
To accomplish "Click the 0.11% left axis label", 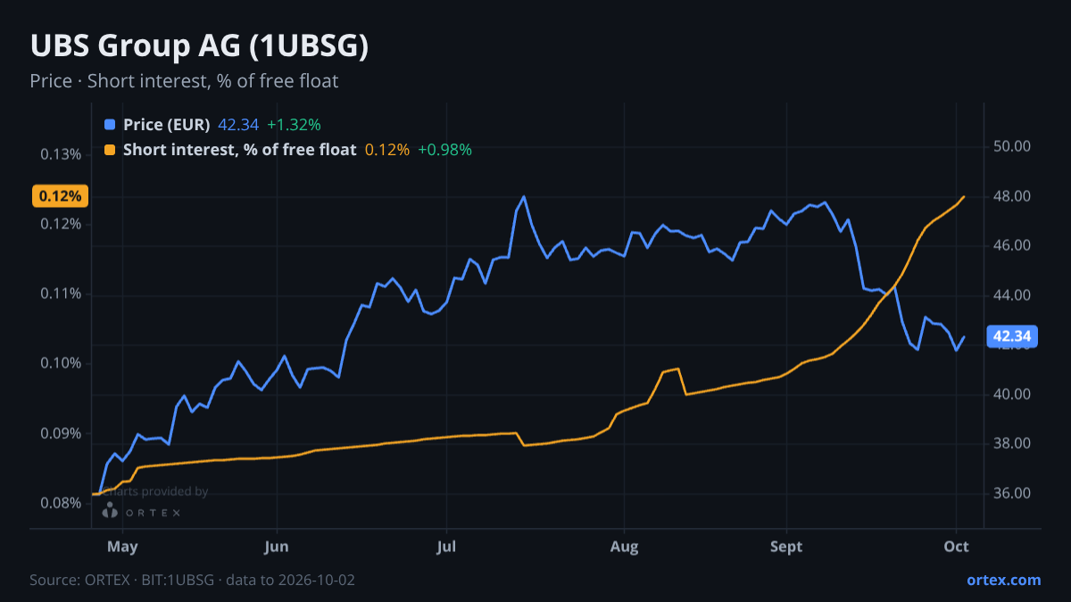I will (61, 293).
